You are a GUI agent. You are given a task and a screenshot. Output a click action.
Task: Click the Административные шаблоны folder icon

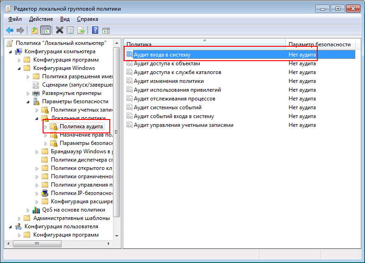[x=27, y=218]
